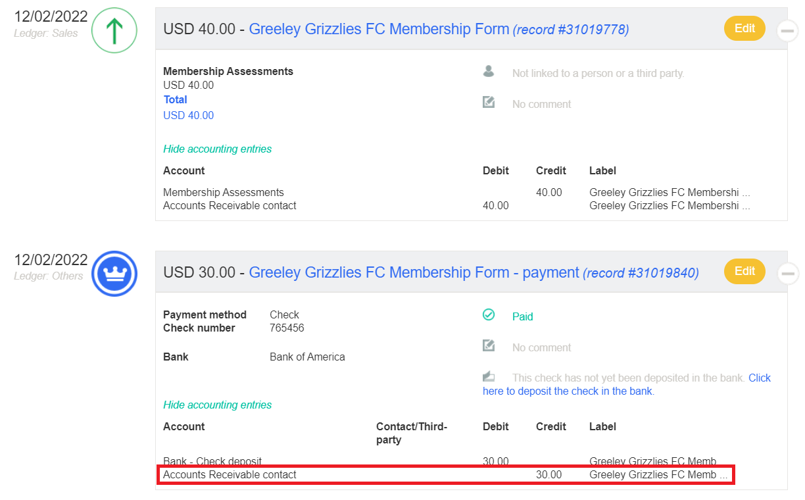
Task: Hide accounting entries for the sales record
Action: point(217,149)
